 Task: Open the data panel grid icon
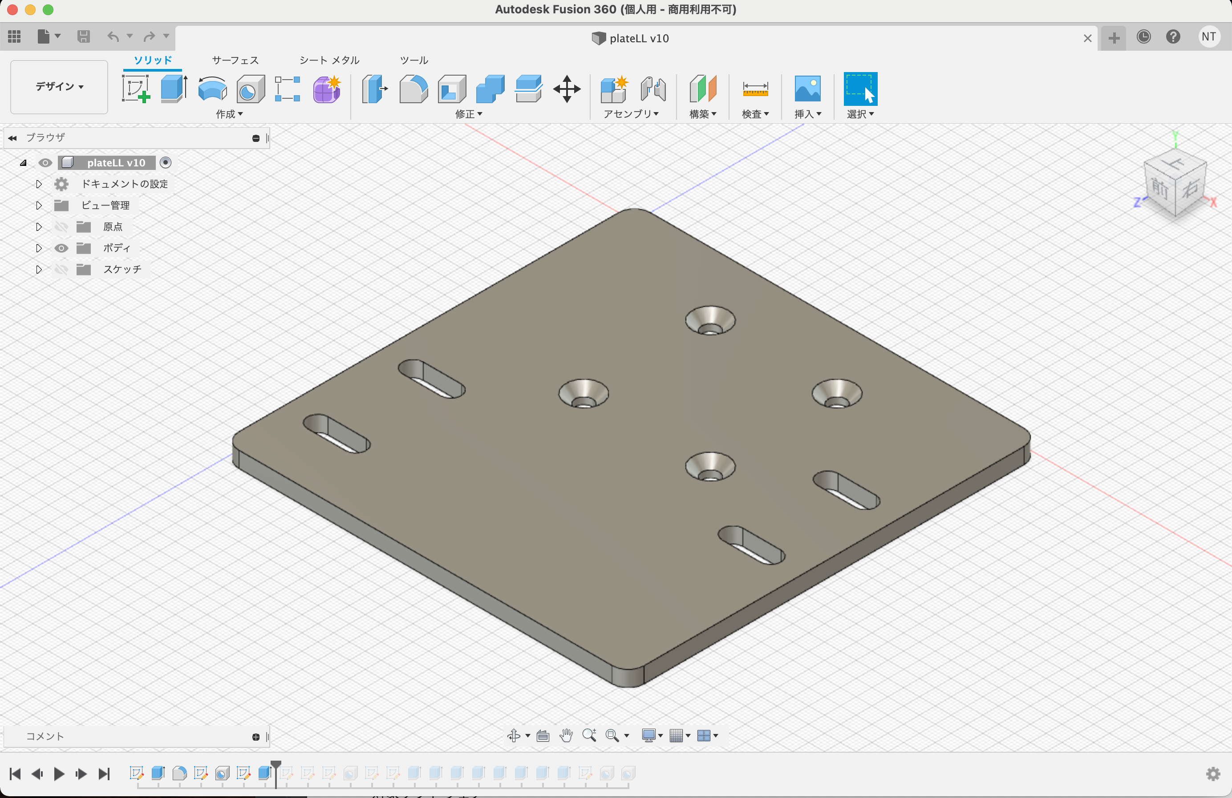tap(15, 36)
